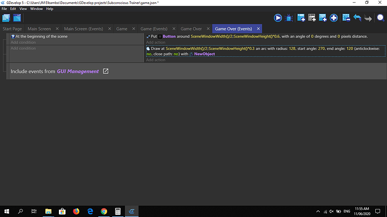Show hidden system tray icons chevron

pos(318,211)
